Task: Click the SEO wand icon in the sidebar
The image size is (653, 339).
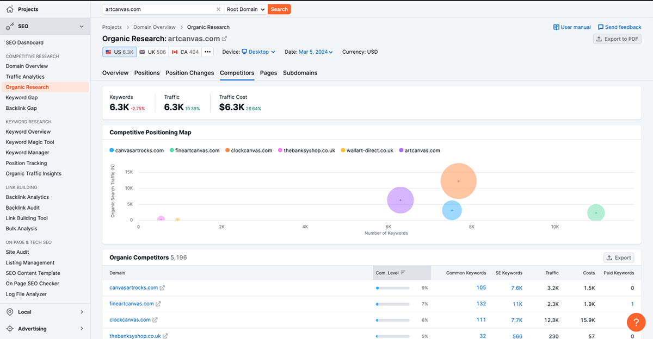Action: (10, 26)
